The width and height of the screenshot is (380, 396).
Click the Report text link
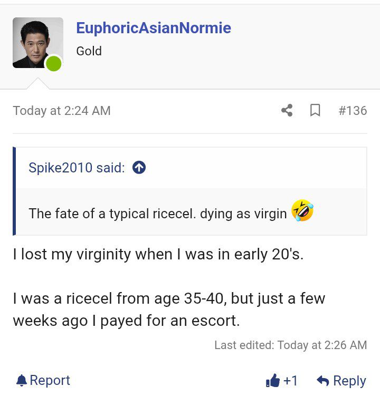[50, 380]
